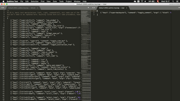Click line with "switch_file" command
180x101 pixels.
(46, 28)
